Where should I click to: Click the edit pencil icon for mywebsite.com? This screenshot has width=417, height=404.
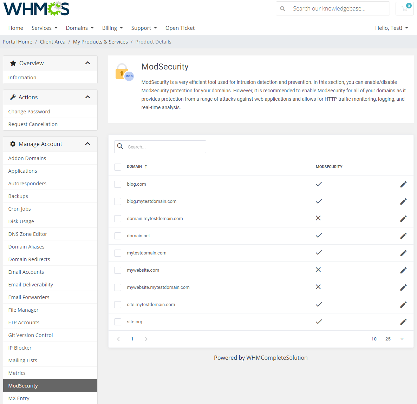pyautogui.click(x=403, y=270)
